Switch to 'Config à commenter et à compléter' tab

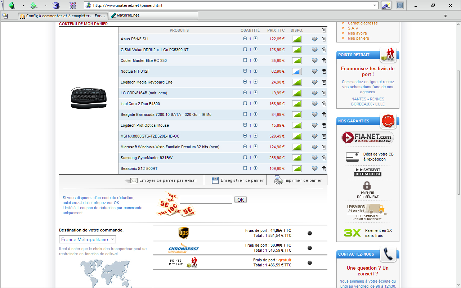[x=63, y=16]
